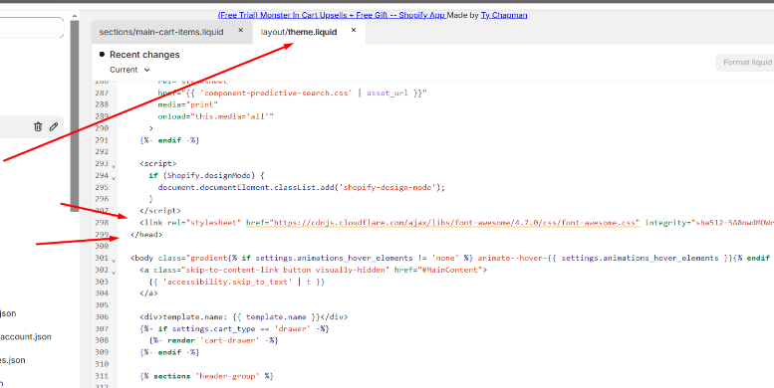
Task: Open the Ty Chapman link
Action: tap(504, 15)
